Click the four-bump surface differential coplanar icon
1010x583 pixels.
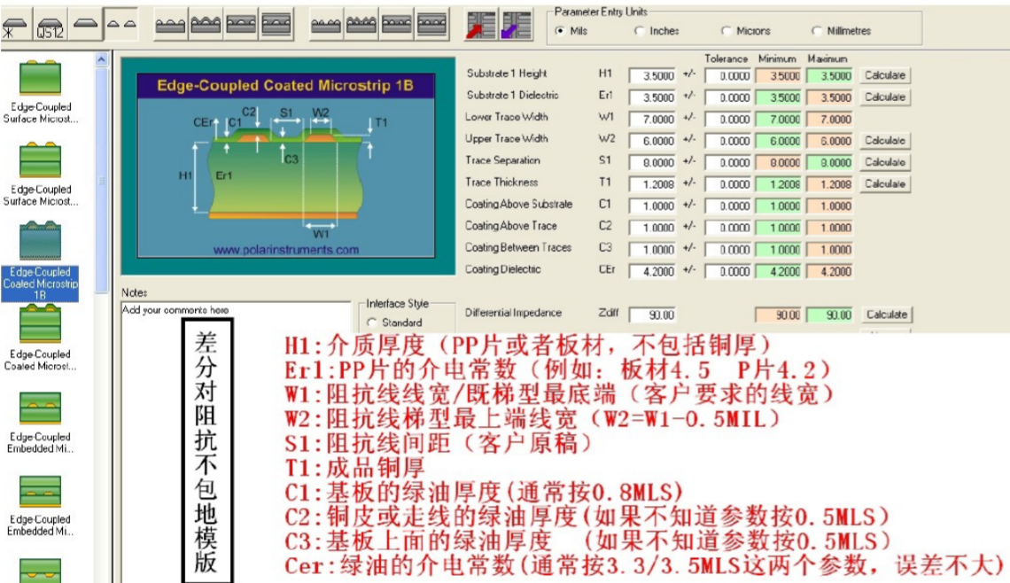326,25
